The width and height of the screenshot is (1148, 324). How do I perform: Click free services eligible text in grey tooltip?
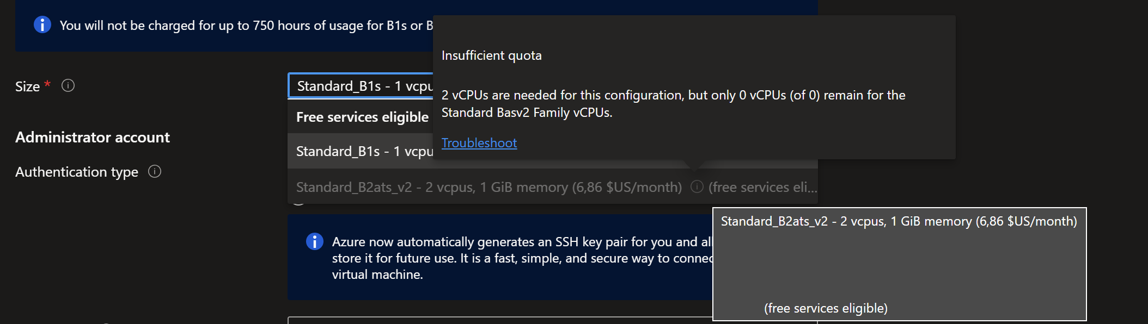(x=826, y=308)
